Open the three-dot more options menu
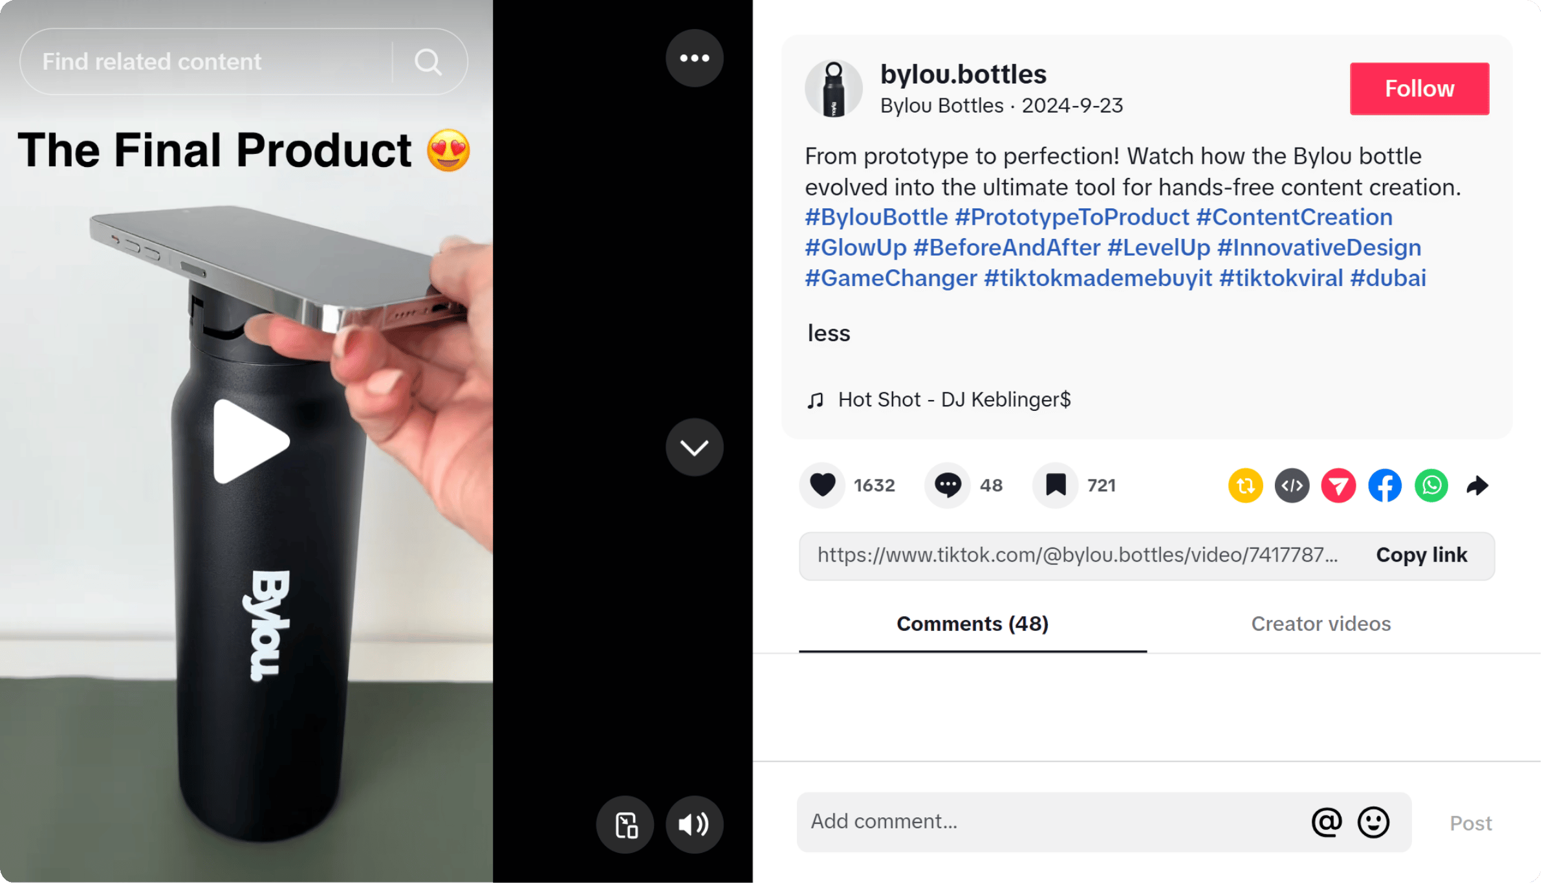This screenshot has height=884, width=1542. 694,58
